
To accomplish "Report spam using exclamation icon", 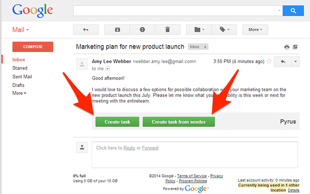I will pyautogui.click(x=142, y=30).
